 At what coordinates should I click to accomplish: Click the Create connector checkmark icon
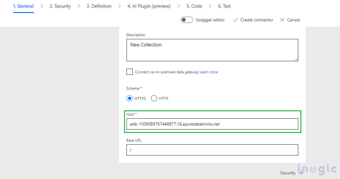235,20
